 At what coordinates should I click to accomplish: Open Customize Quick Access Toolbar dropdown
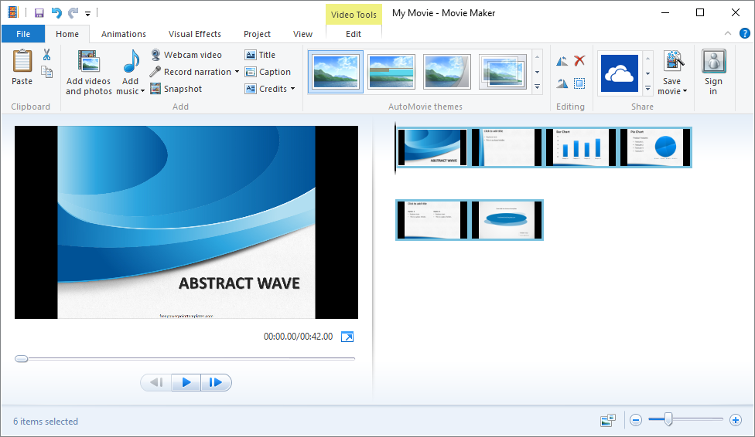87,13
